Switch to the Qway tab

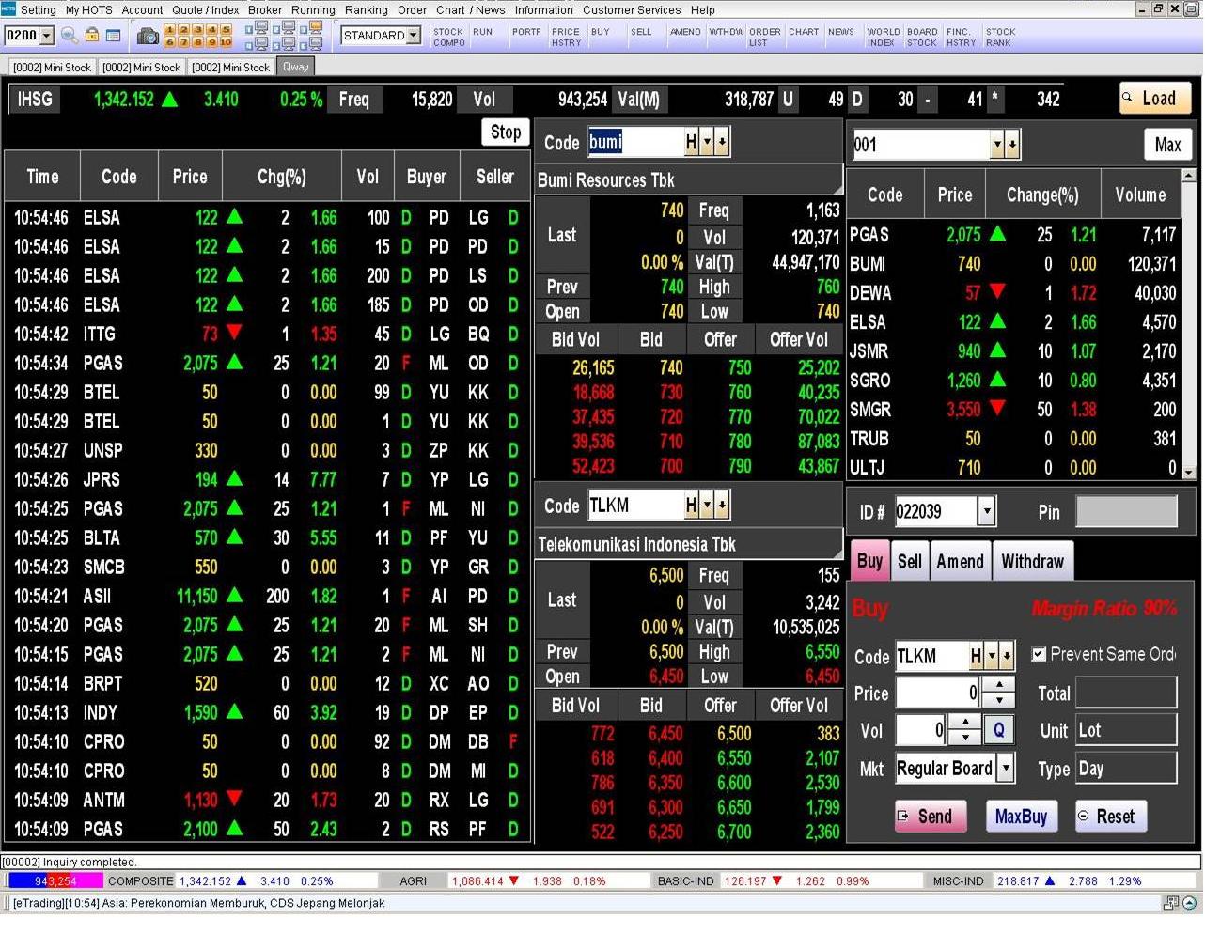tap(295, 67)
